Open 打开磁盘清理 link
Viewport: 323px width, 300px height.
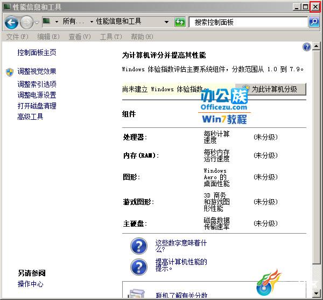coord(37,106)
